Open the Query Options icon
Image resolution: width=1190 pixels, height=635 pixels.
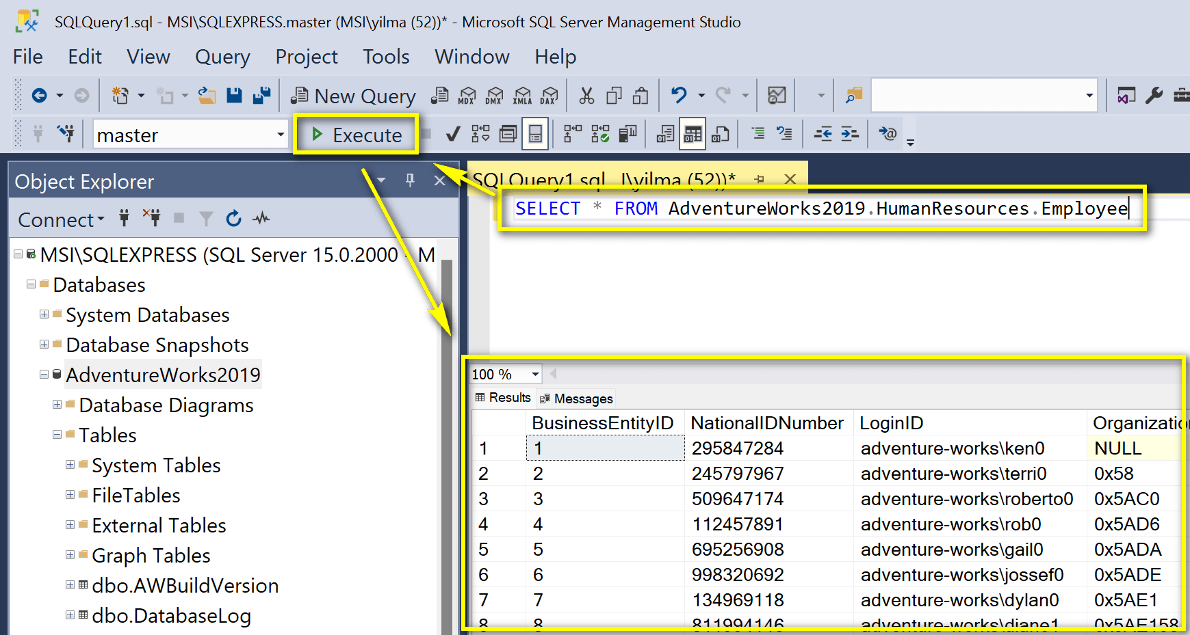508,134
